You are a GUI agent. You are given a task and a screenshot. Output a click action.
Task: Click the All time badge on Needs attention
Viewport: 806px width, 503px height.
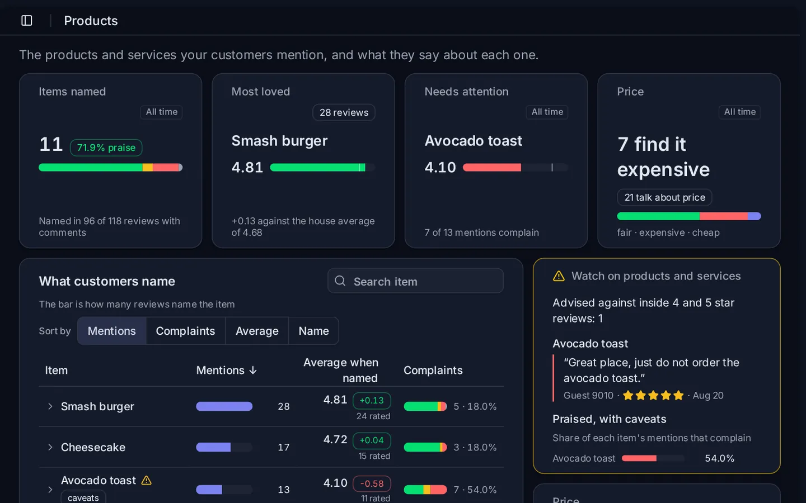pyautogui.click(x=547, y=112)
